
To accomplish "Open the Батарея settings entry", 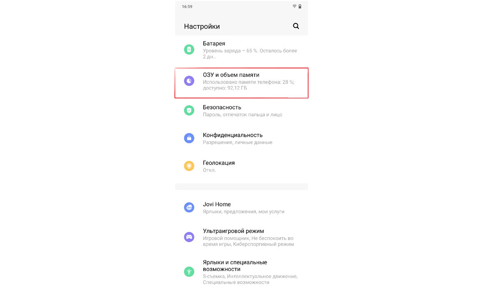I will point(242,50).
